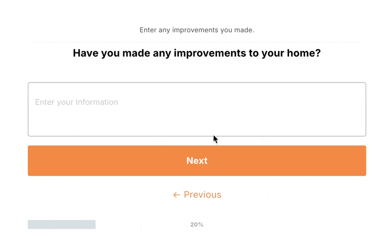The height and width of the screenshot is (239, 390).
Task: Click the back arrow in the Previous link
Action: (176, 195)
